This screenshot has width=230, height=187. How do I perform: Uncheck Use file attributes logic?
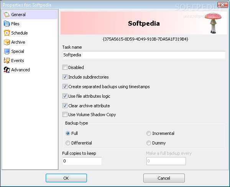(65, 96)
